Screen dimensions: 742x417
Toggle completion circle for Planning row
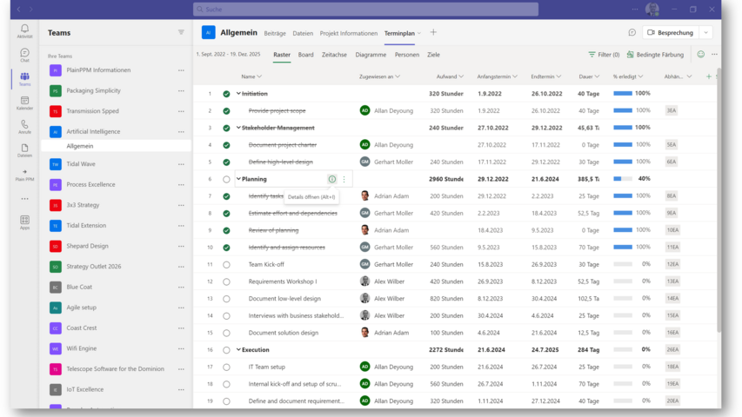(x=226, y=179)
